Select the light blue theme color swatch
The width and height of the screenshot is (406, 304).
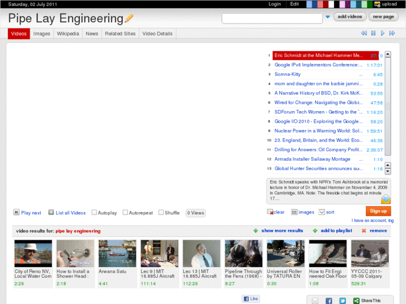[309, 4]
